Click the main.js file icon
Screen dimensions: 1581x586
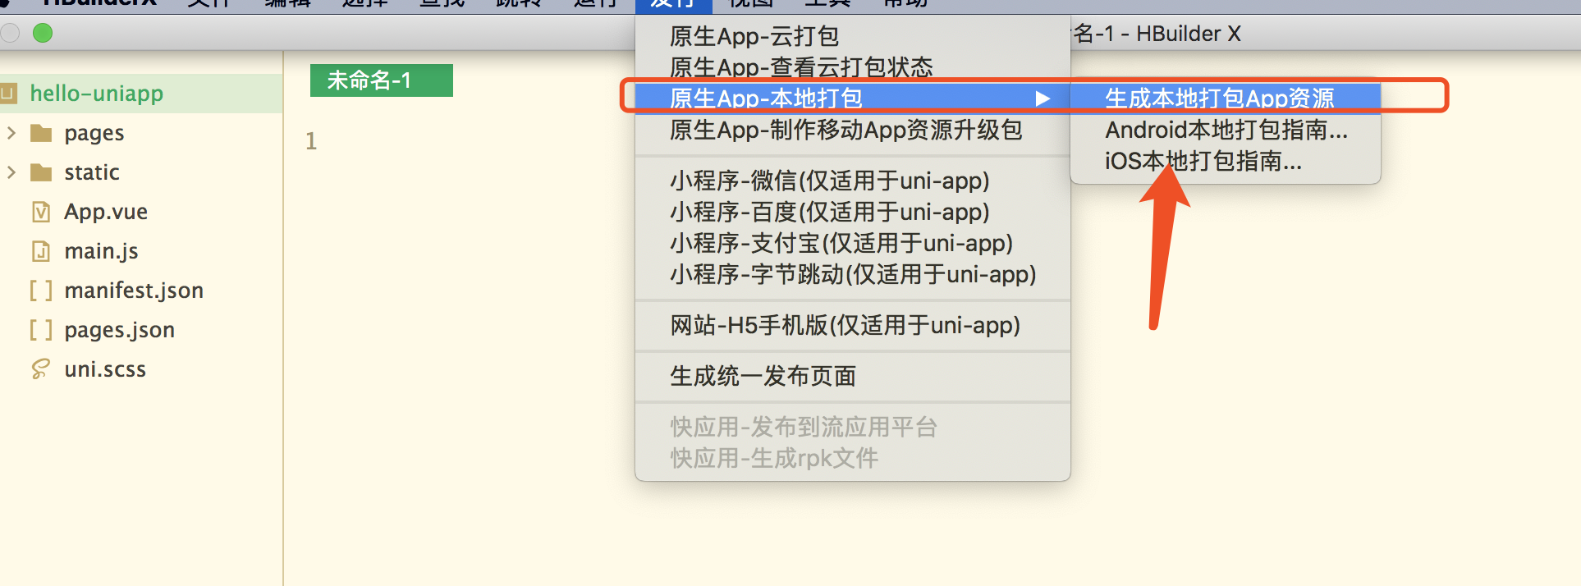pos(41,251)
